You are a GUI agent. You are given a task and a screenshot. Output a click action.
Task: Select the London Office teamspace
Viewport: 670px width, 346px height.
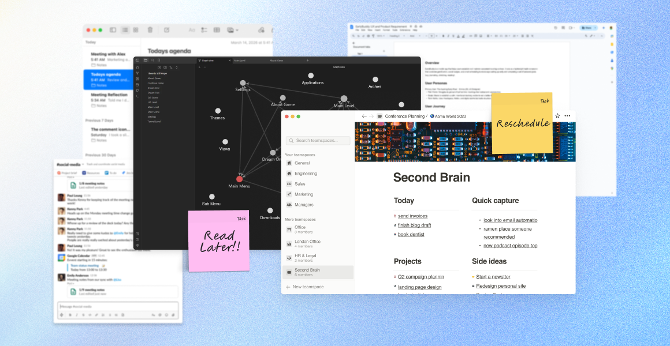(318, 243)
